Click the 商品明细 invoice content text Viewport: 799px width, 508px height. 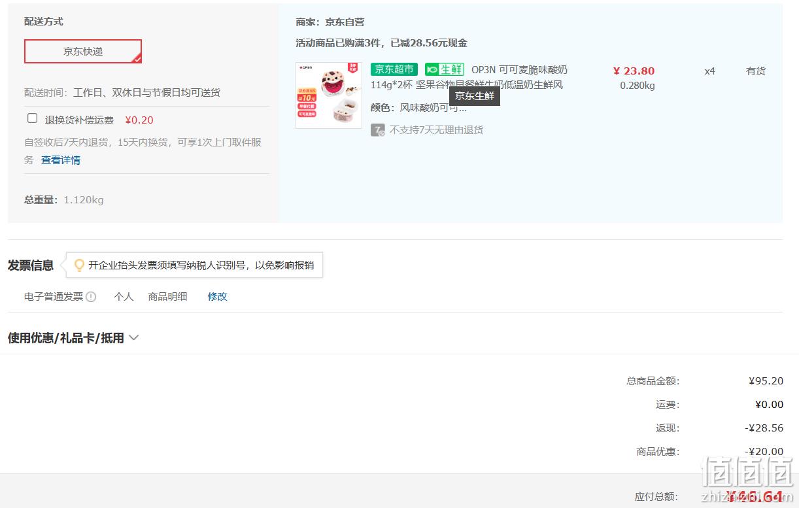pos(167,297)
